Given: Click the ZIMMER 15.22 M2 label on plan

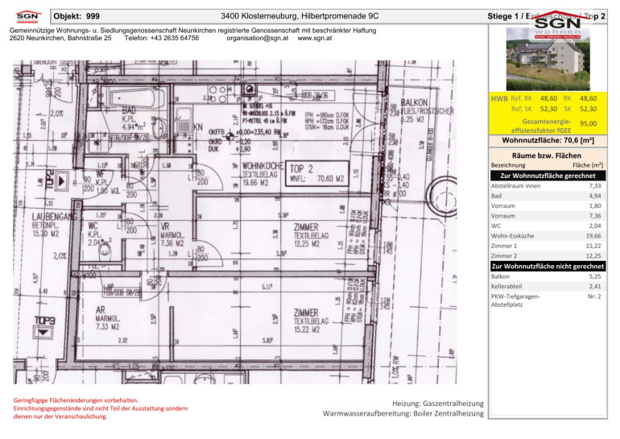Looking at the screenshot, I should click(311, 321).
